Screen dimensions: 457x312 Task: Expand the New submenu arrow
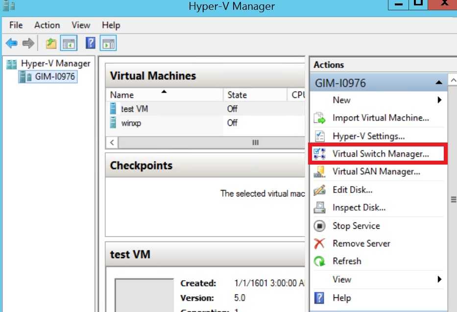coord(439,100)
